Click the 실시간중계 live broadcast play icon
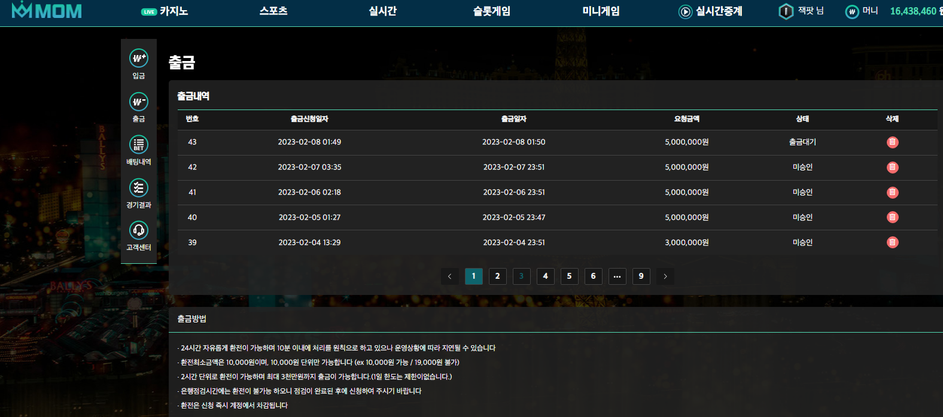The width and height of the screenshot is (943, 417). [x=685, y=12]
